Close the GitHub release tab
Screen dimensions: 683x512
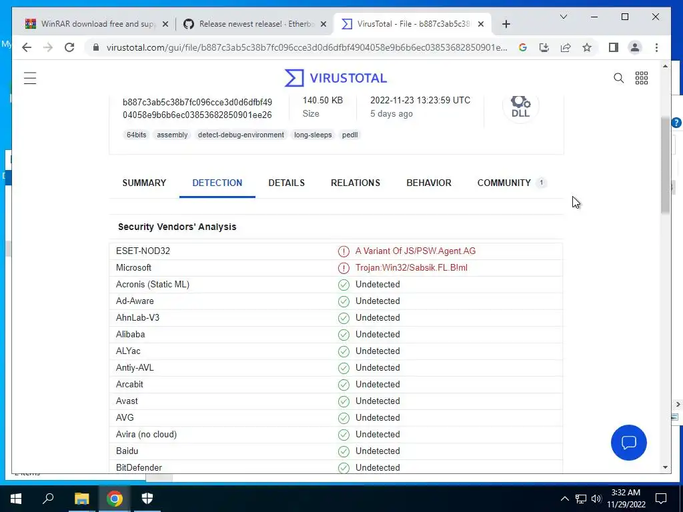(x=323, y=24)
